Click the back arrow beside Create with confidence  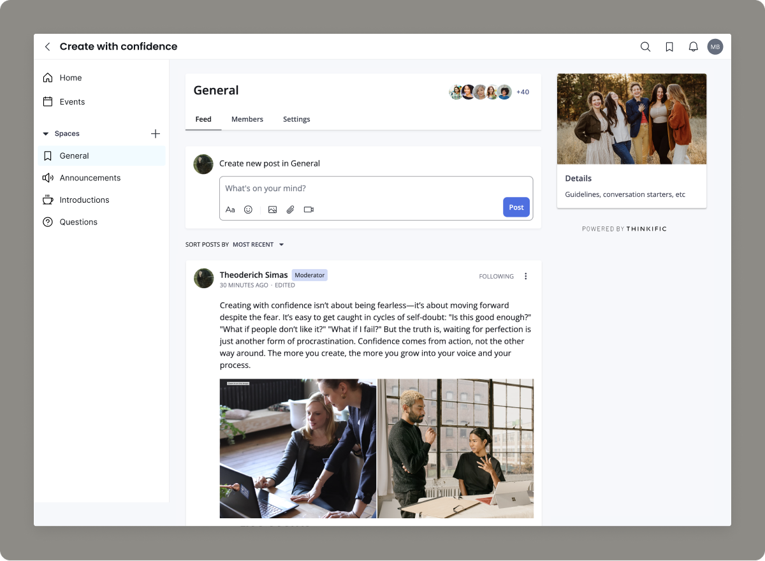[47, 47]
